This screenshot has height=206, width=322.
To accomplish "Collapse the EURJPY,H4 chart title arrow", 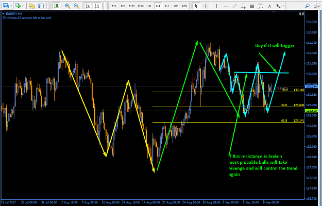I will (3, 14).
